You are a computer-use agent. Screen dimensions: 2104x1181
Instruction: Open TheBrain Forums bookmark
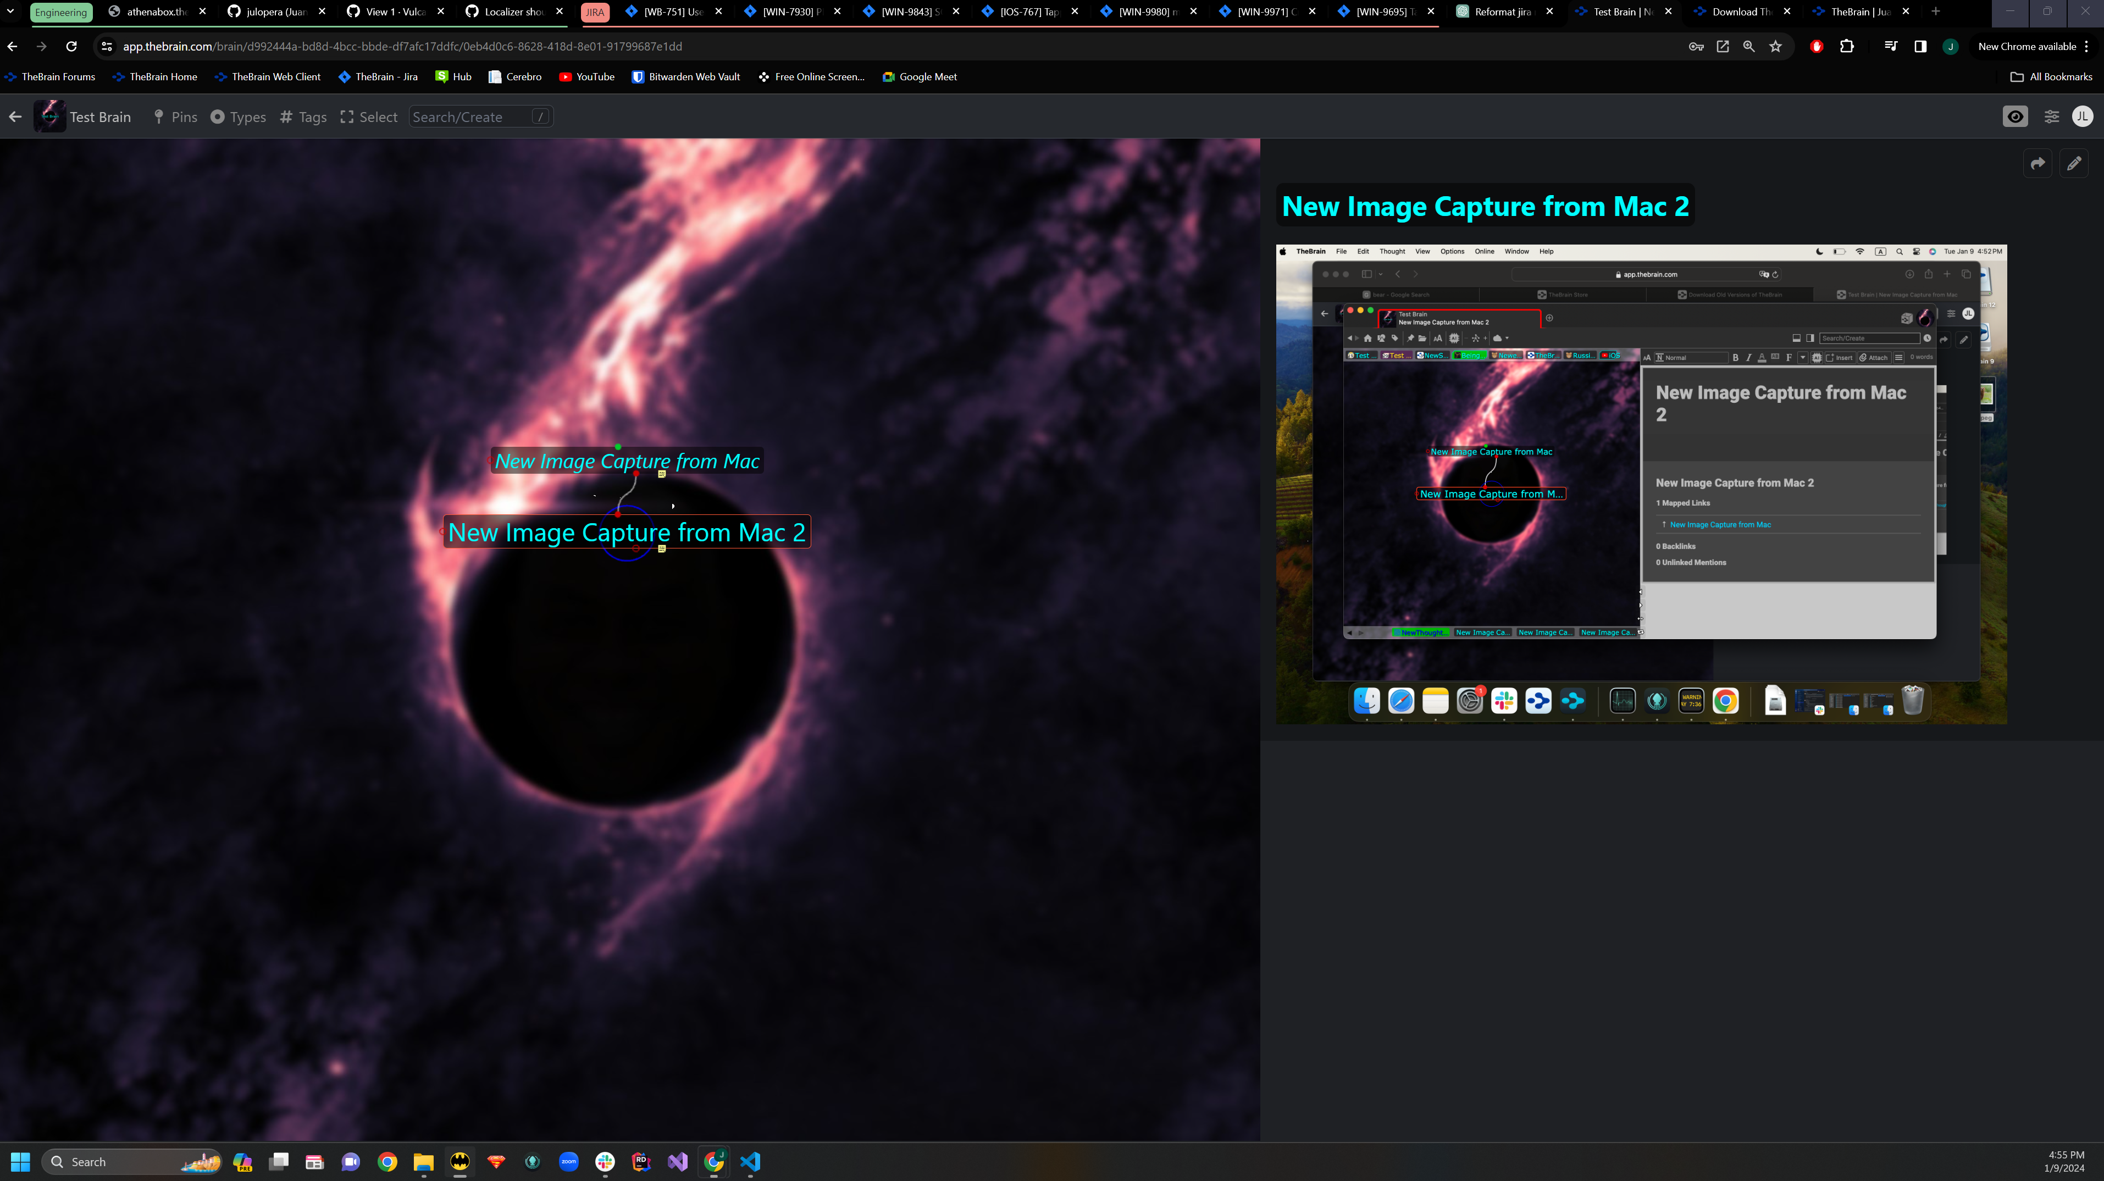[50, 77]
